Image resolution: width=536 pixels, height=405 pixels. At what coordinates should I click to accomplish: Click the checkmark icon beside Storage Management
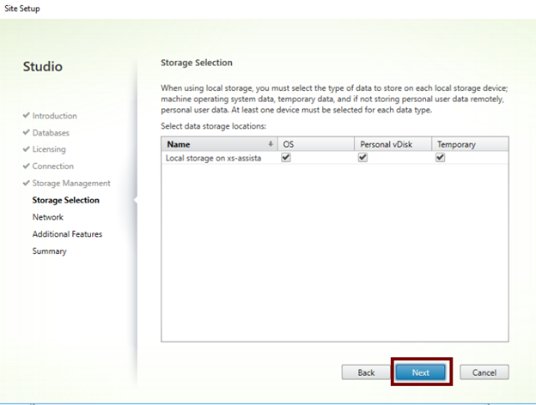point(27,183)
